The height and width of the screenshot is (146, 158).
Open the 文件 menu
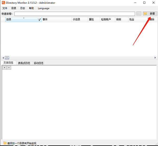tap(5, 8)
